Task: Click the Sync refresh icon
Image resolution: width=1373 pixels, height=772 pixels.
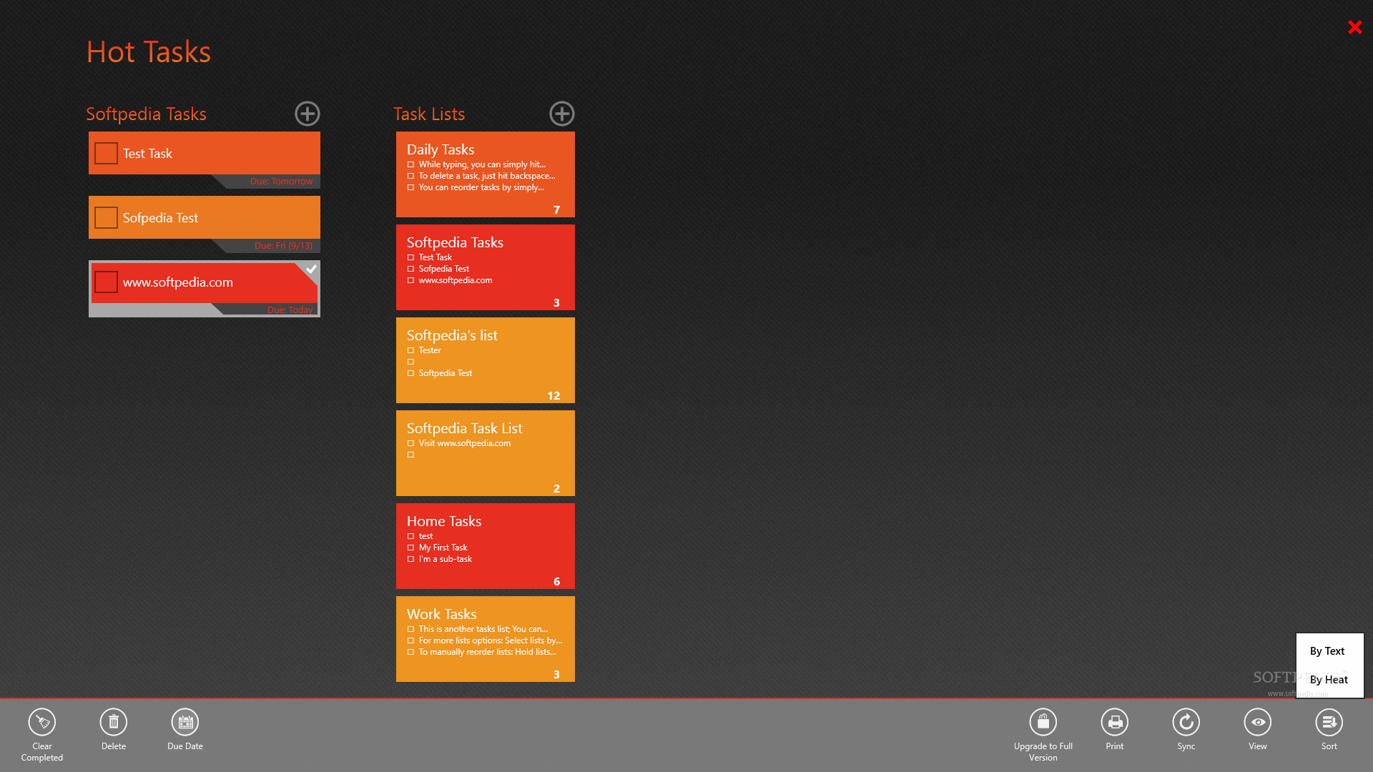Action: click(x=1186, y=722)
